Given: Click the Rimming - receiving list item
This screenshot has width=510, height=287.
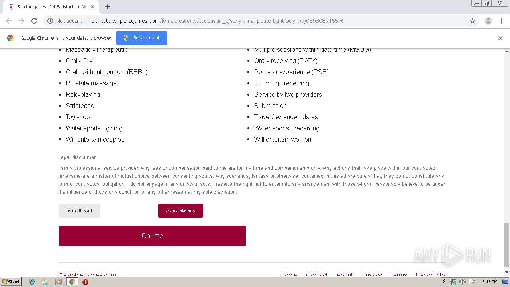Looking at the screenshot, I should [282, 83].
